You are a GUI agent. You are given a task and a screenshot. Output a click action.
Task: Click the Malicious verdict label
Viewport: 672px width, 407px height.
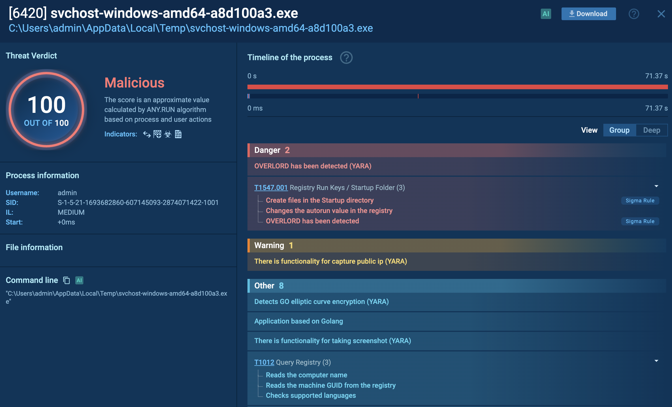pyautogui.click(x=134, y=83)
